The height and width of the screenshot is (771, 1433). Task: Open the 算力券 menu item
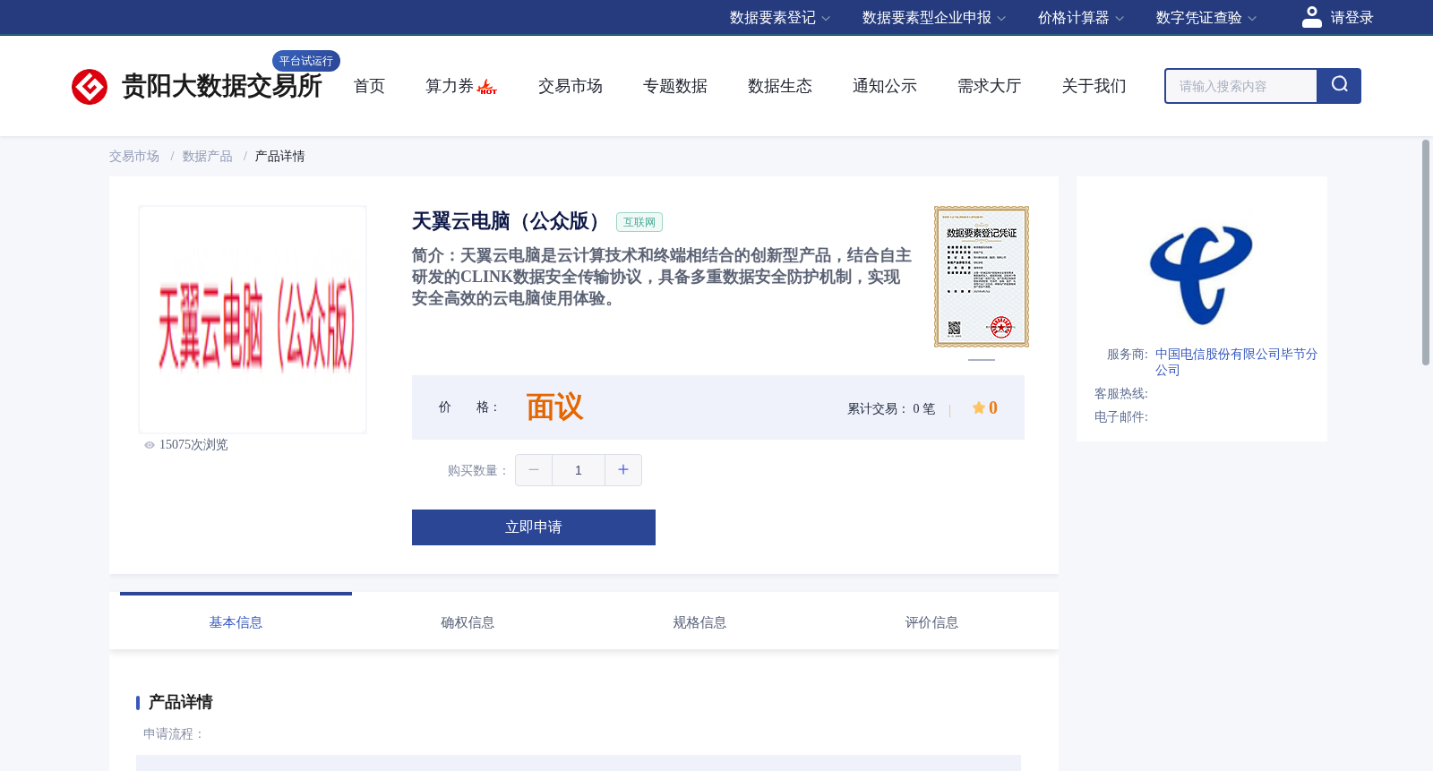click(450, 86)
